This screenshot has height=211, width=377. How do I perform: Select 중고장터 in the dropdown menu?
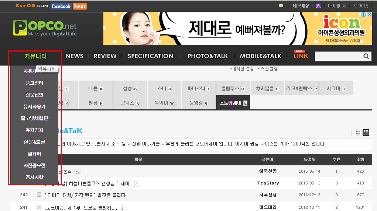click(x=34, y=83)
